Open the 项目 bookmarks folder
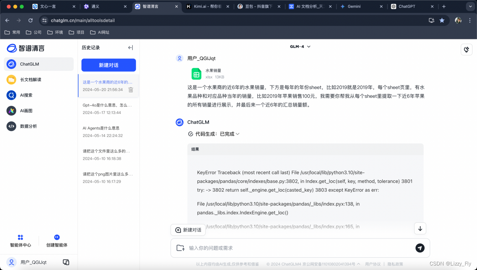 77,32
